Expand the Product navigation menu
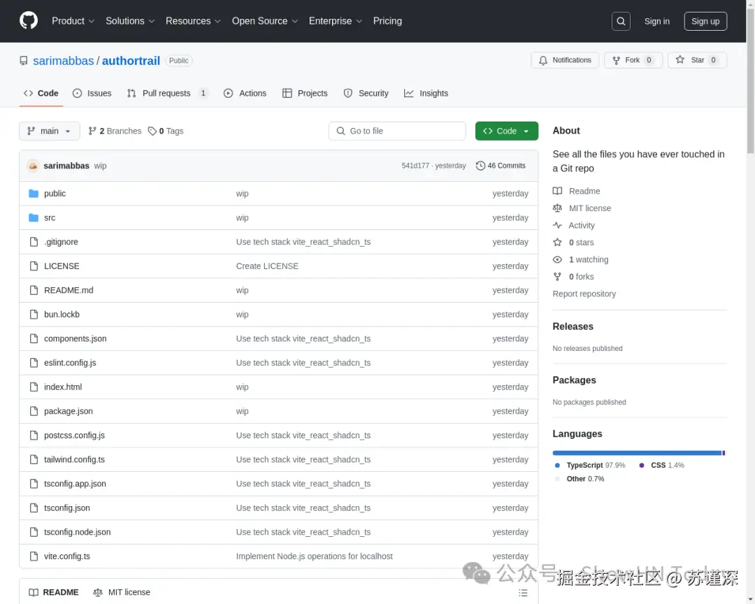This screenshot has width=755, height=604. [x=73, y=21]
